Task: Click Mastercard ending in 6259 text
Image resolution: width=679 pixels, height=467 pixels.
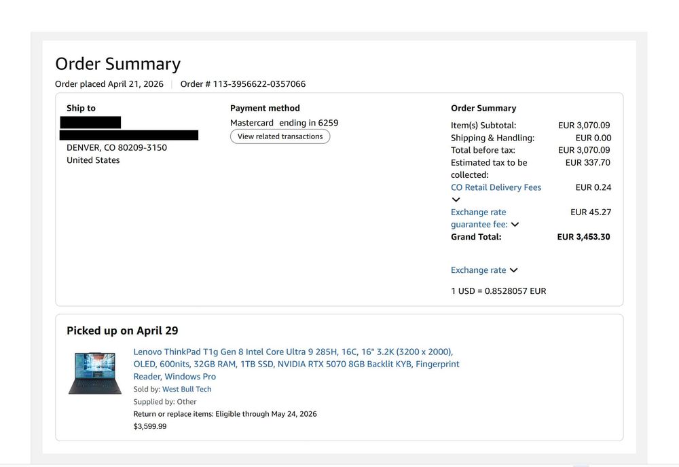Action: click(x=284, y=123)
